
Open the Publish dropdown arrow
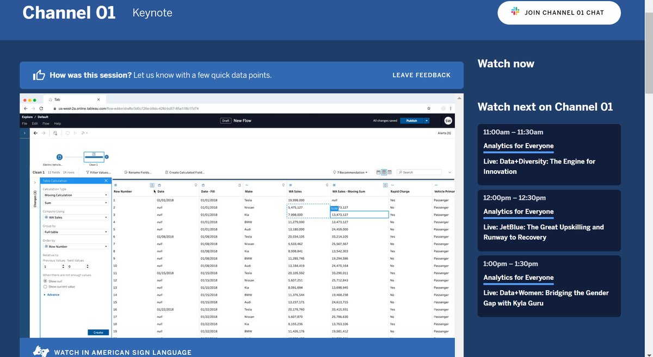click(427, 121)
